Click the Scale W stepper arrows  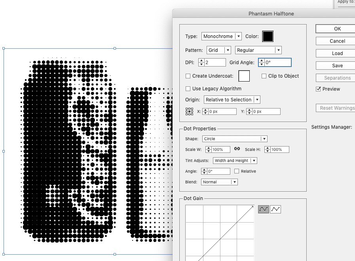pos(209,150)
